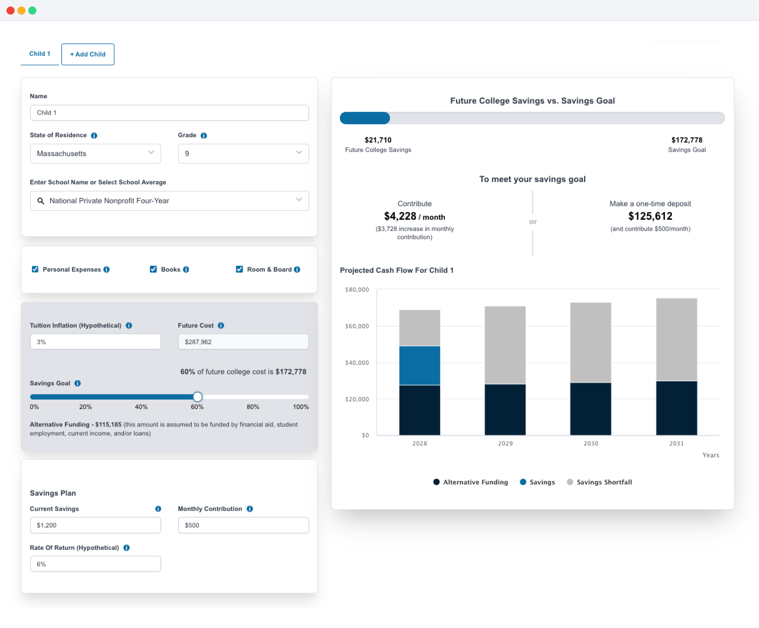Click the Savings Plan heading

pos(53,493)
